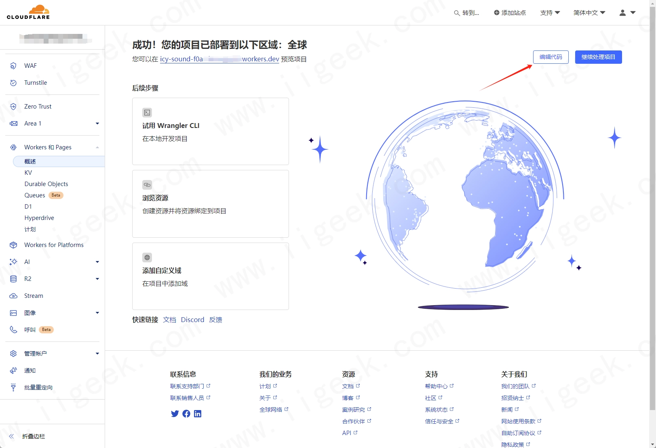The image size is (656, 448).
Task: Open the 文档 quick link
Action: tap(169, 320)
